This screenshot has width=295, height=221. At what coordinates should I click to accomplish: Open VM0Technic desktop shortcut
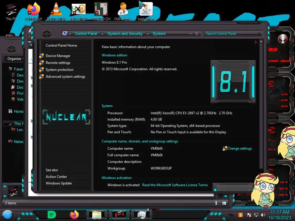(123, 12)
